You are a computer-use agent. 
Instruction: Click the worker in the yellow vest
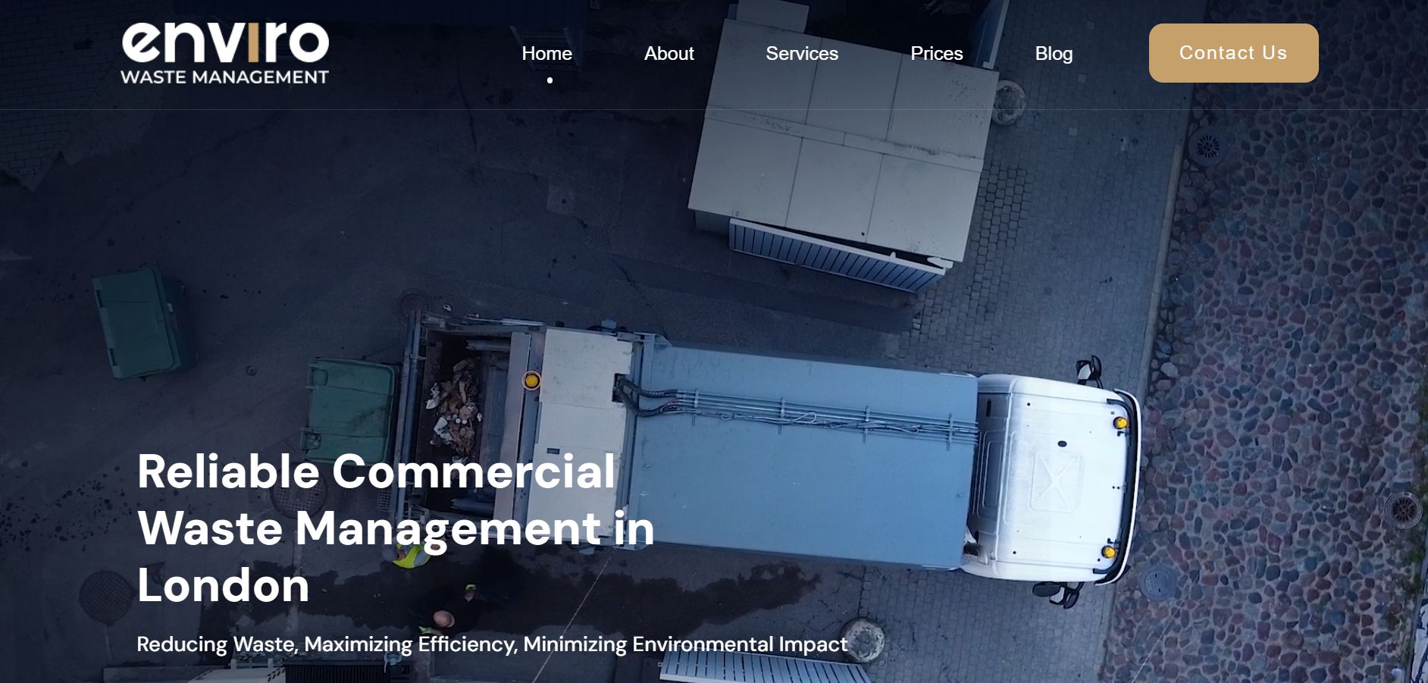tap(409, 557)
